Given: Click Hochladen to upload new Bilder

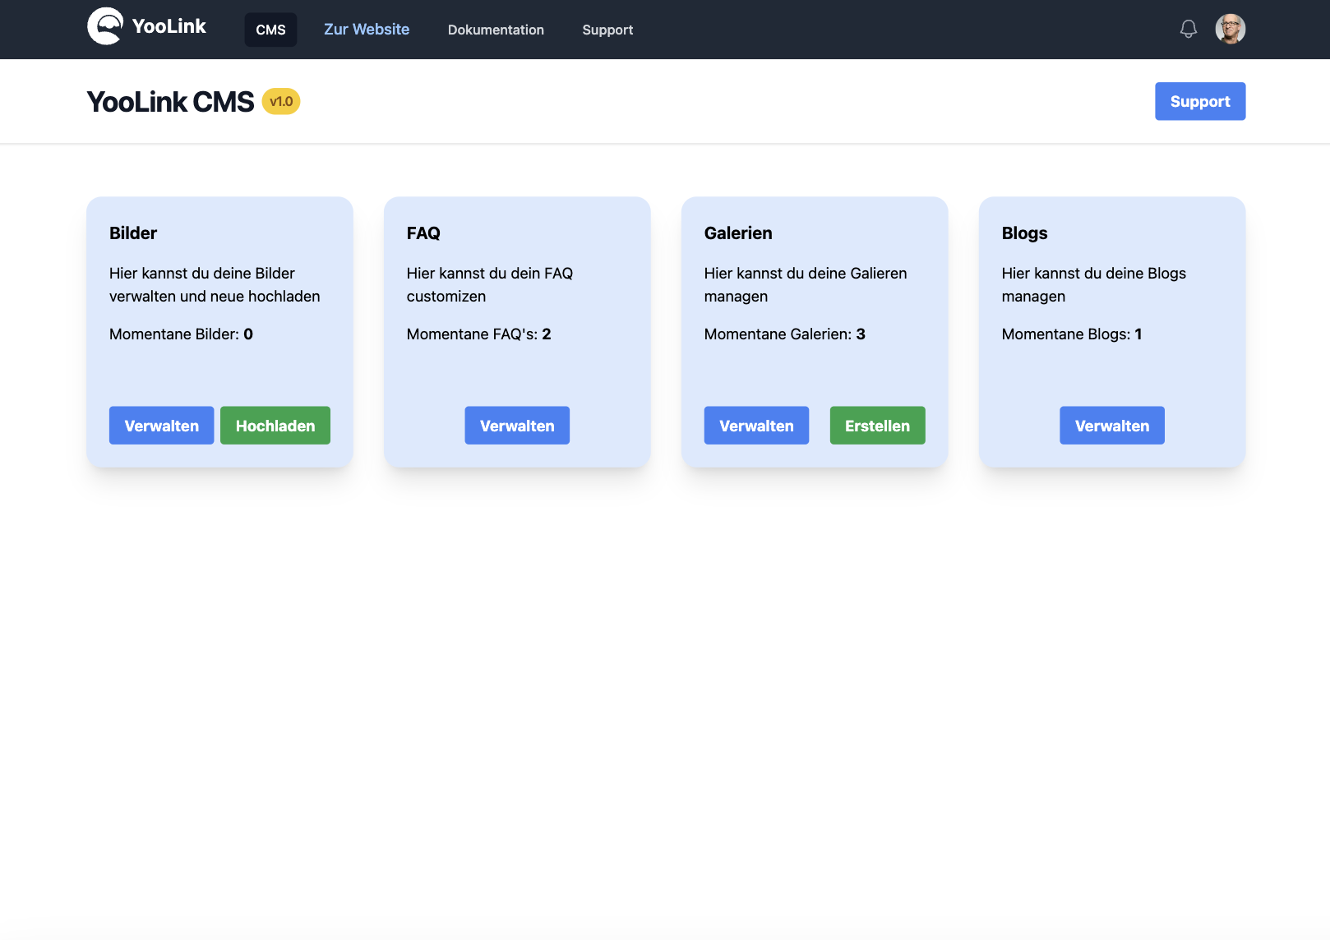Looking at the screenshot, I should pyautogui.click(x=275, y=426).
